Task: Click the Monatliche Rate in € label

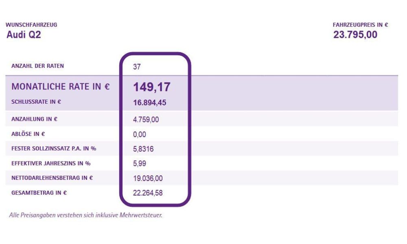Action: 61,87
